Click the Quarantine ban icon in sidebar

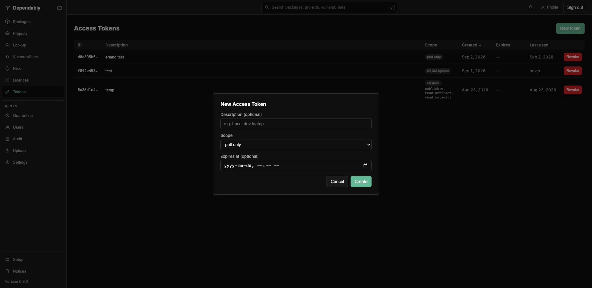click(x=7, y=116)
